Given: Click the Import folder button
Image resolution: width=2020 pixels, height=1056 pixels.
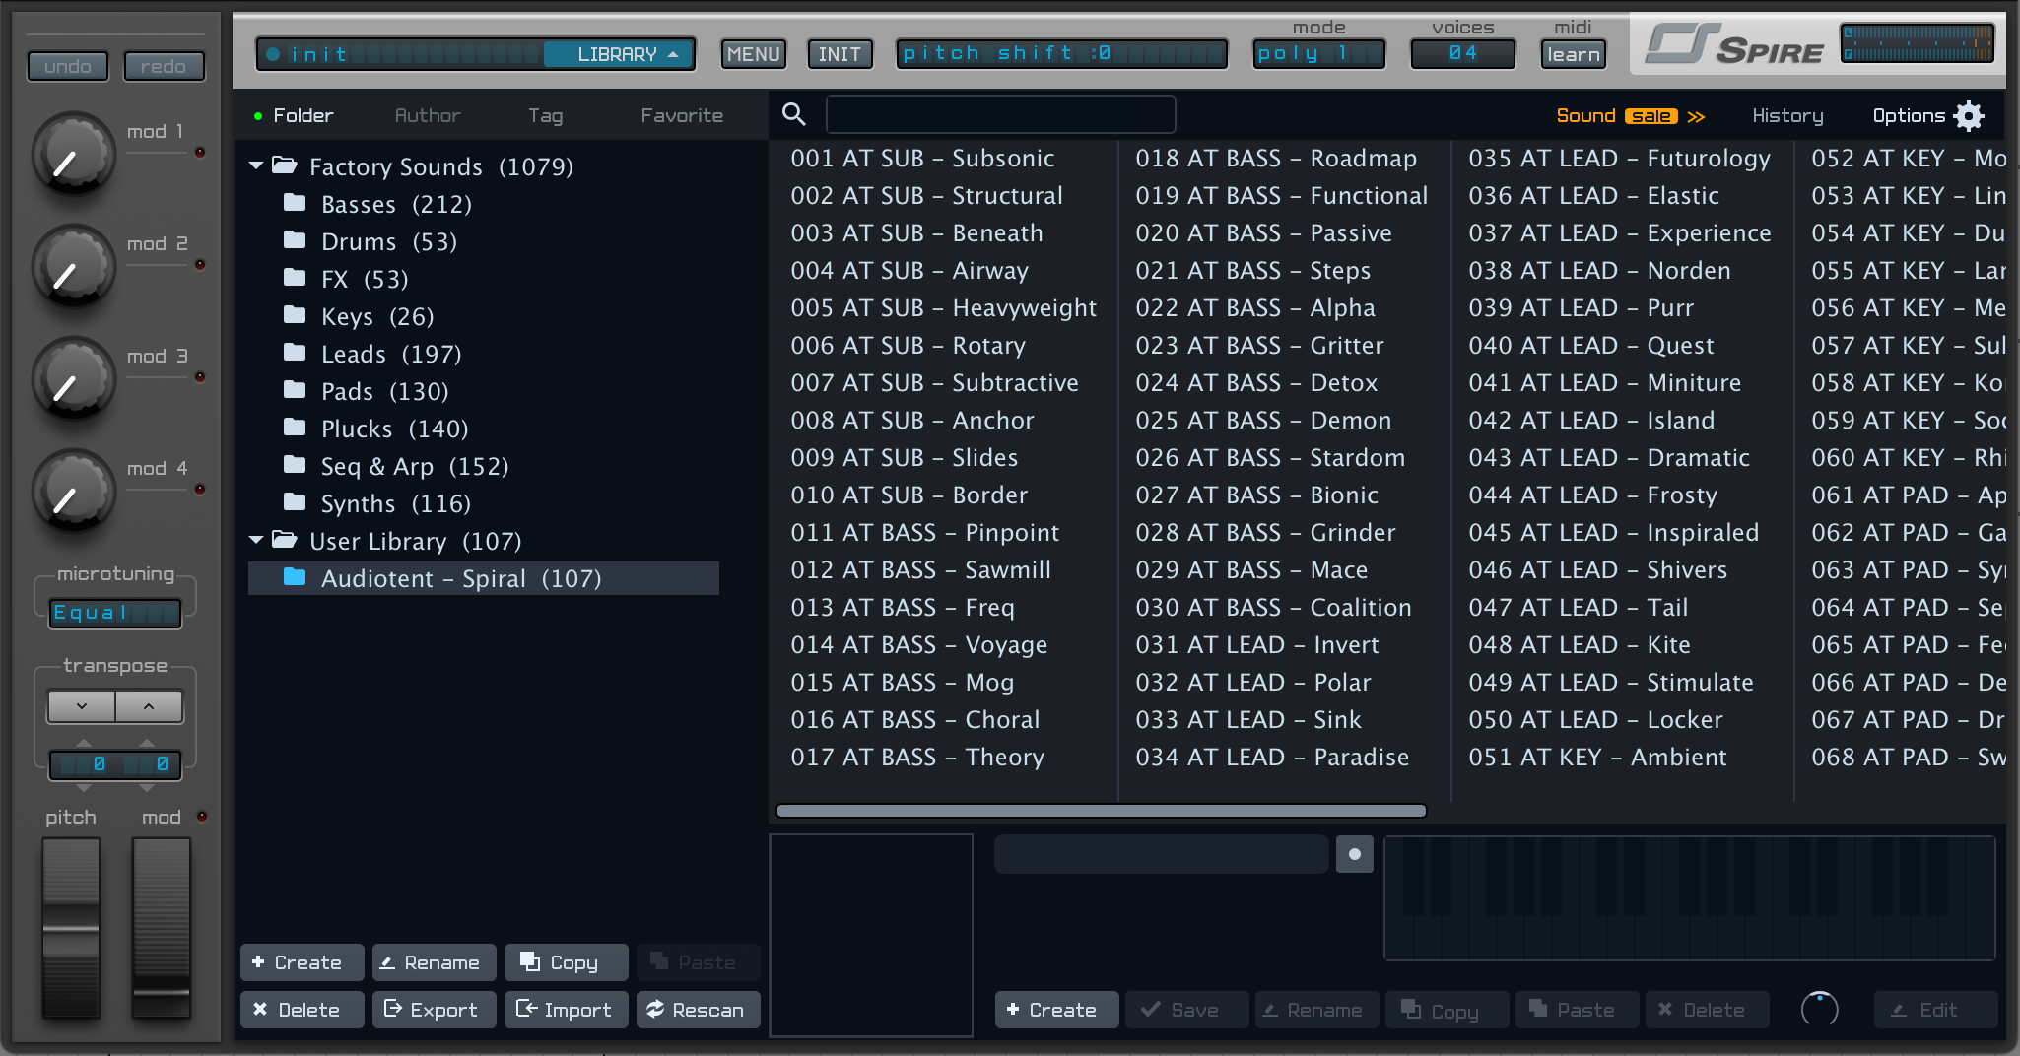Looking at the screenshot, I should [566, 1010].
